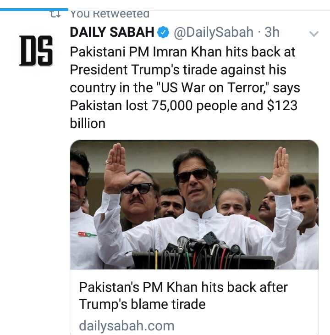This screenshot has height=335, width=330.
Task: Open the 3h tweet timestamp
Action: tap(272, 32)
